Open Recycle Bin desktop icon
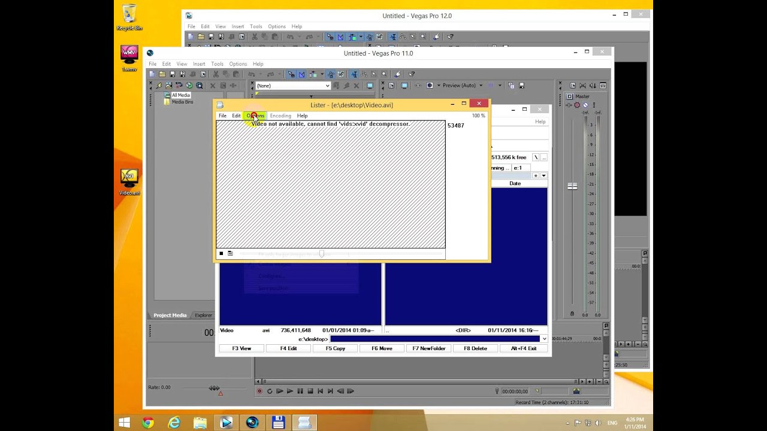The image size is (767, 431). point(129,18)
